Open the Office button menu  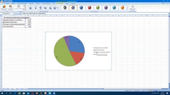[x=2, y=2]
